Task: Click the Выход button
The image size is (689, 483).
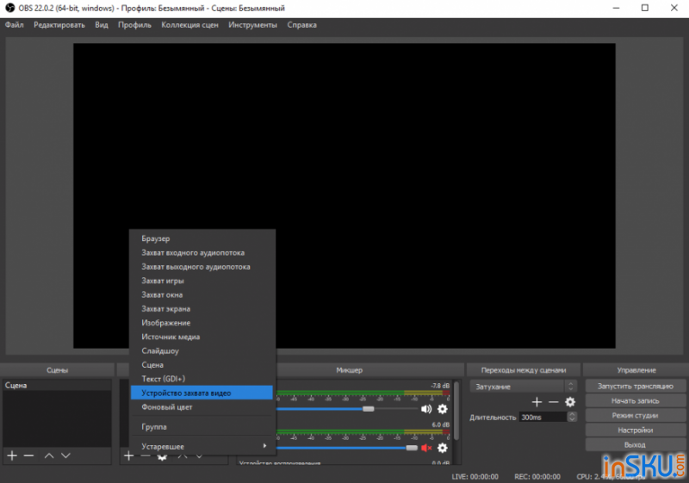Action: pyautogui.click(x=635, y=445)
